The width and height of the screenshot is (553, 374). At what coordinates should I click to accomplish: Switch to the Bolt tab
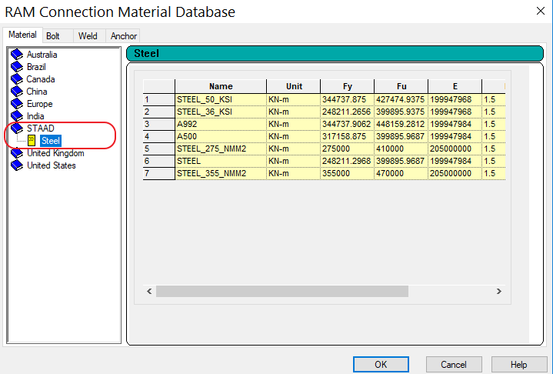[x=53, y=36]
